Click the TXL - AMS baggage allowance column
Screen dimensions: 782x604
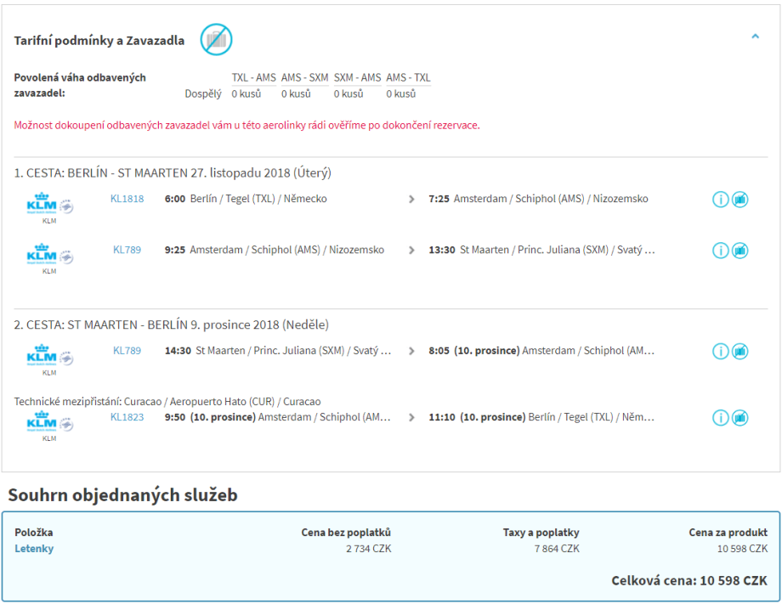point(253,78)
